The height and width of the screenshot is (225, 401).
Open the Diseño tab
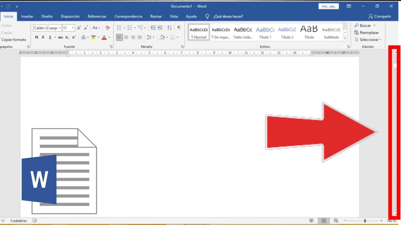tap(47, 16)
